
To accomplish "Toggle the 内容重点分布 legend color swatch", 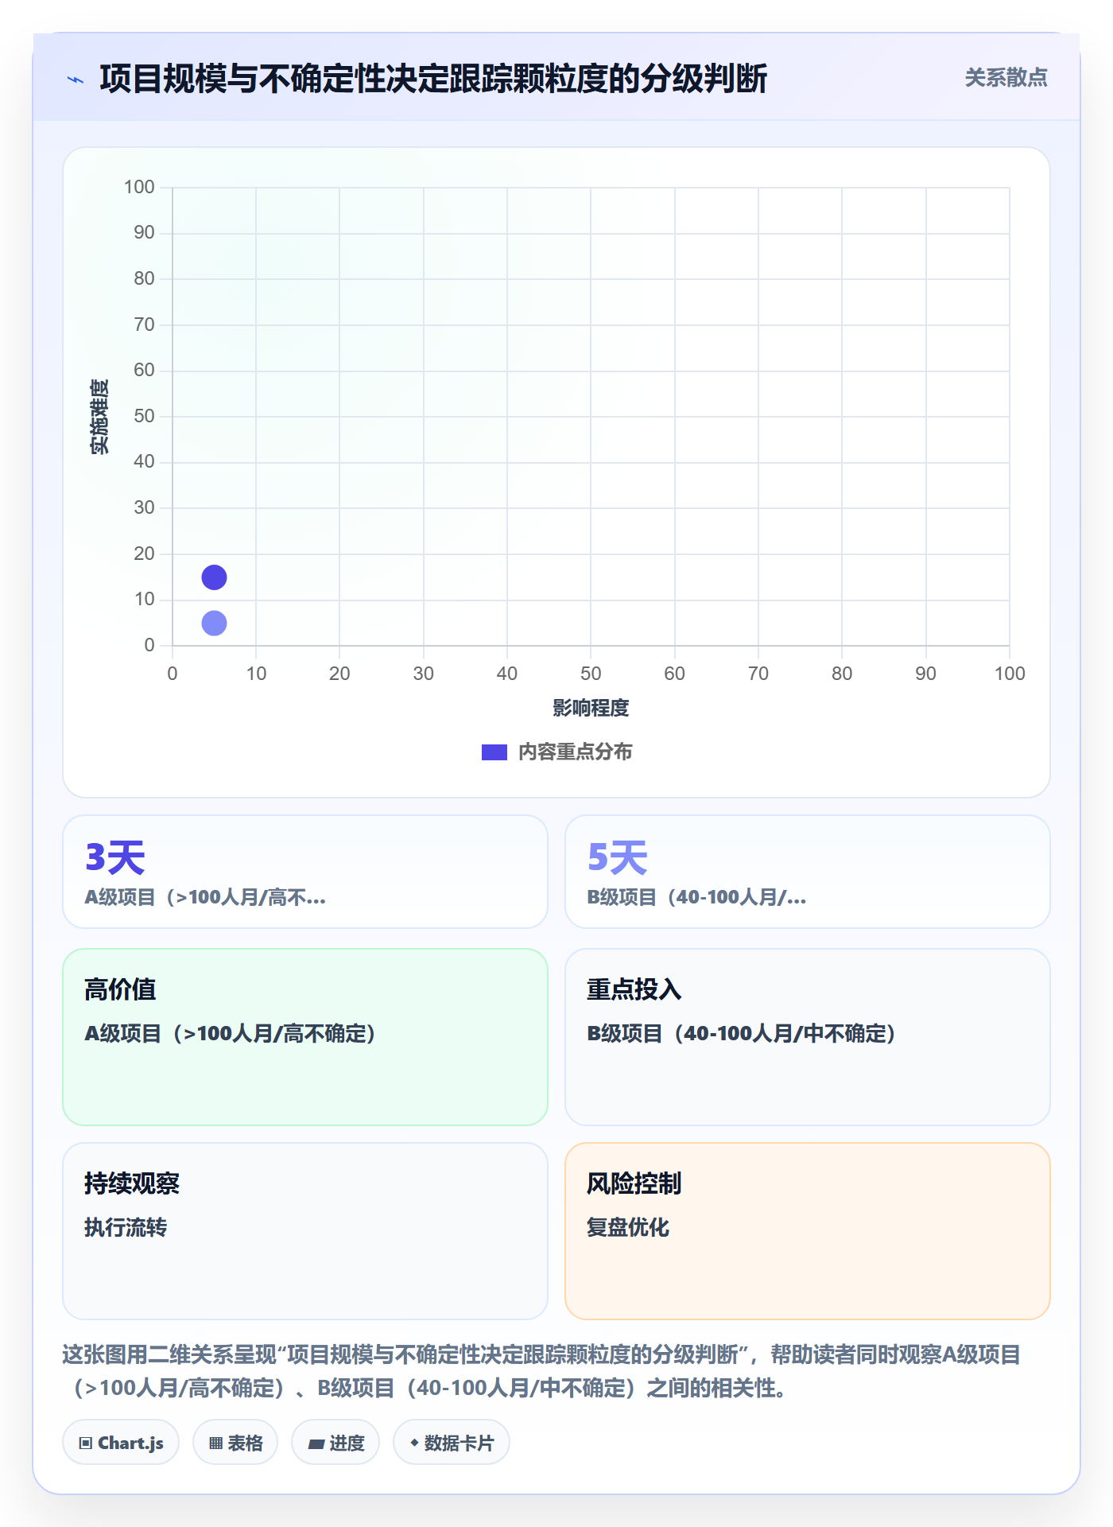I will [494, 752].
